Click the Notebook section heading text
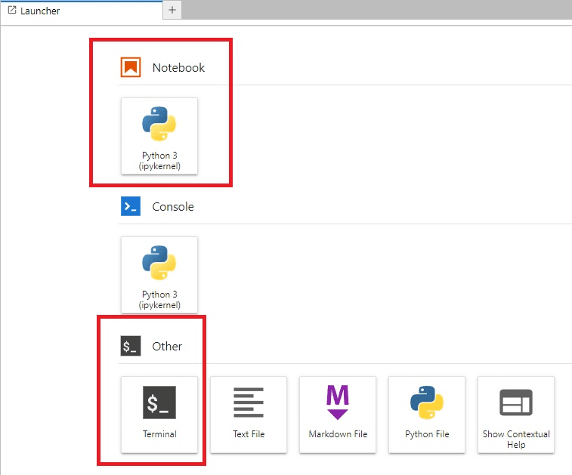The image size is (572, 475). tap(178, 67)
